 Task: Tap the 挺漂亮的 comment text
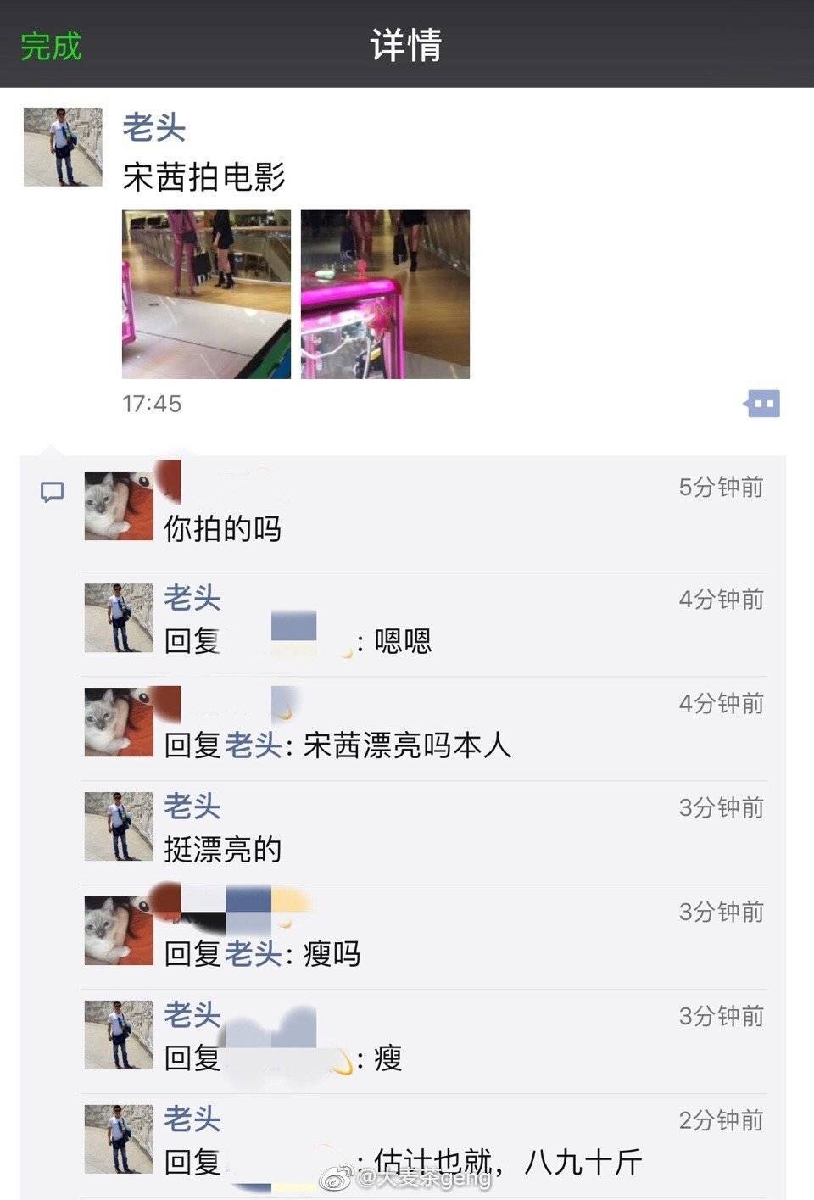[x=222, y=849]
